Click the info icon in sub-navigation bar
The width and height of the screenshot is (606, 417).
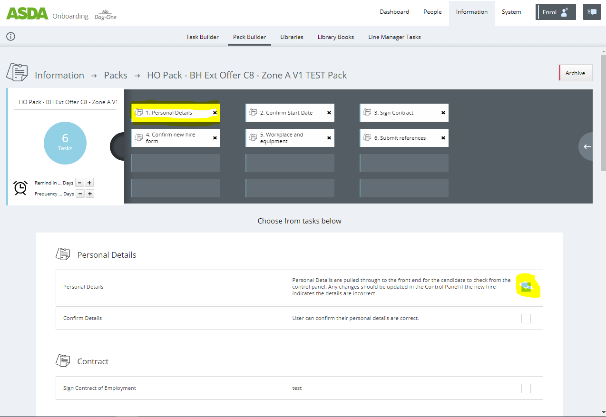10,37
